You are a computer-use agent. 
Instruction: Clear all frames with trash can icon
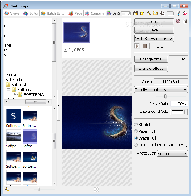coord(185,21)
